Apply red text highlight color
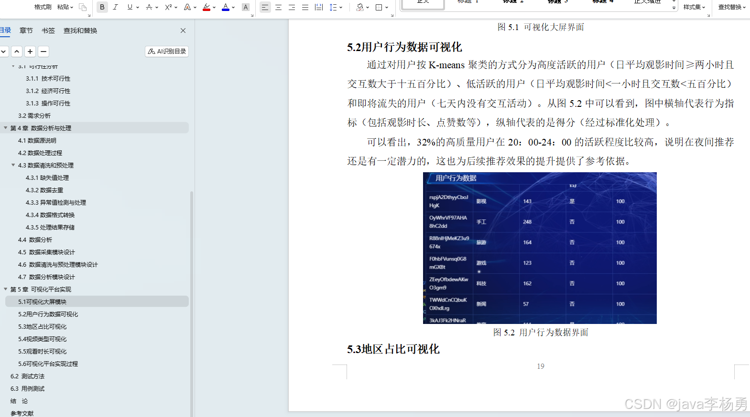This screenshot has height=417, width=750. click(x=207, y=7)
